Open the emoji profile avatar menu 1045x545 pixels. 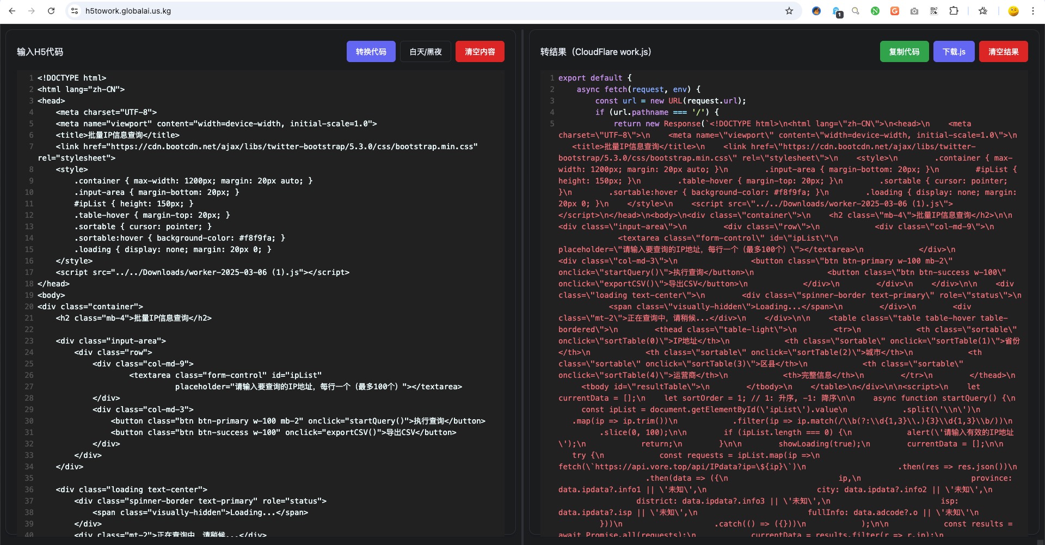pos(1013,11)
